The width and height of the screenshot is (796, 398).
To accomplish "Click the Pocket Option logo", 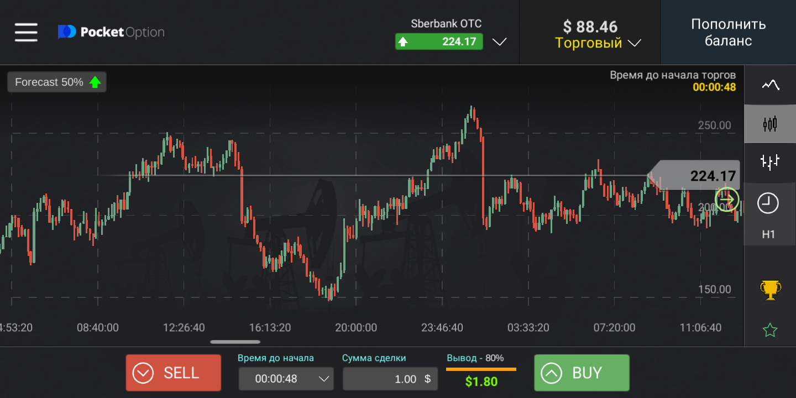I will click(111, 33).
